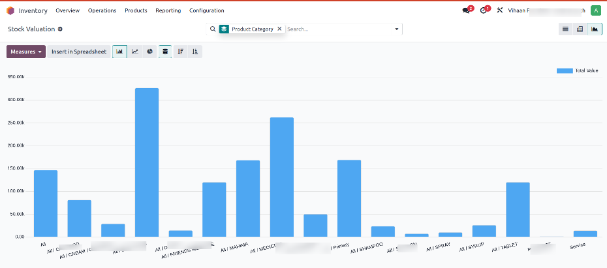Click the All / MAHIMA bar

pyautogui.click(x=248, y=198)
